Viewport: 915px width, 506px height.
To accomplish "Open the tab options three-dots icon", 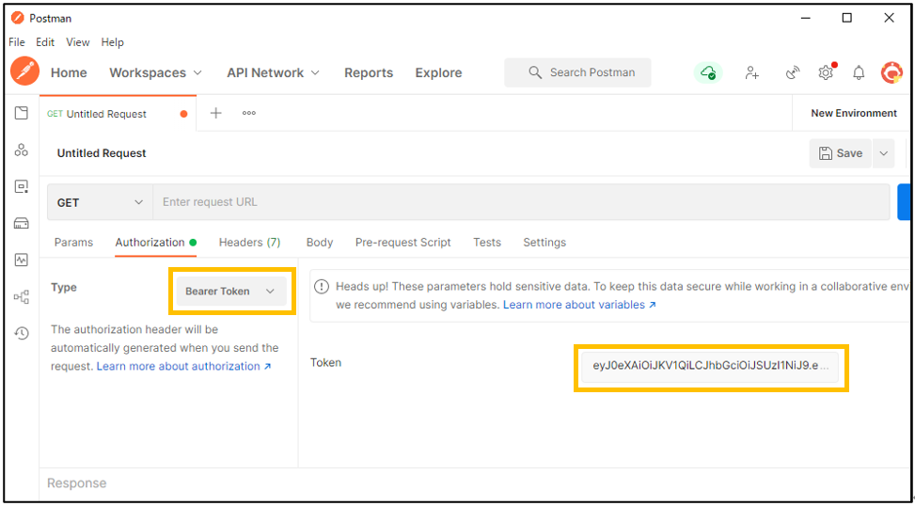I will pos(249,113).
